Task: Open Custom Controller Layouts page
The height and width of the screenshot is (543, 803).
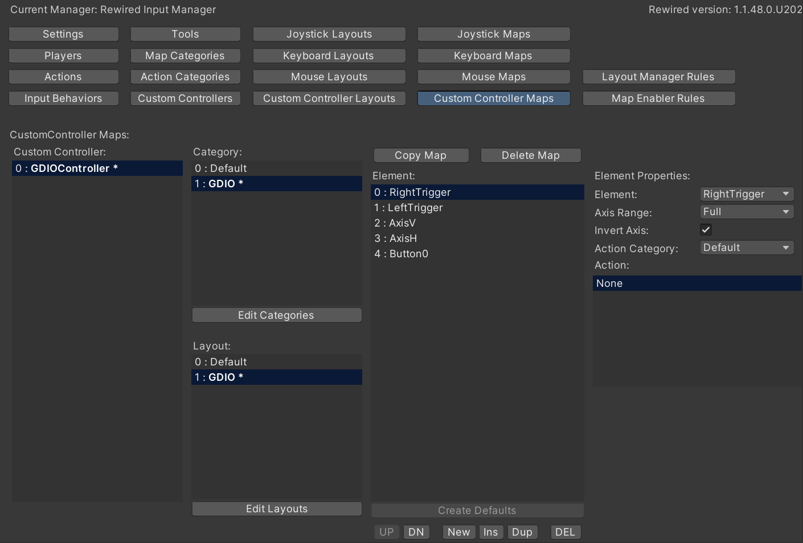Action: pos(329,98)
